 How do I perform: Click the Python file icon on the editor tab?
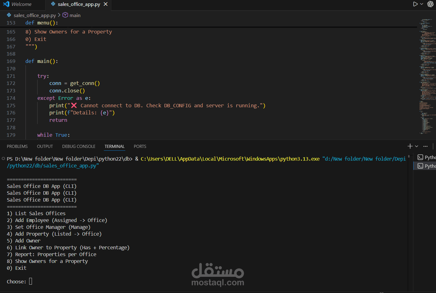point(53,5)
